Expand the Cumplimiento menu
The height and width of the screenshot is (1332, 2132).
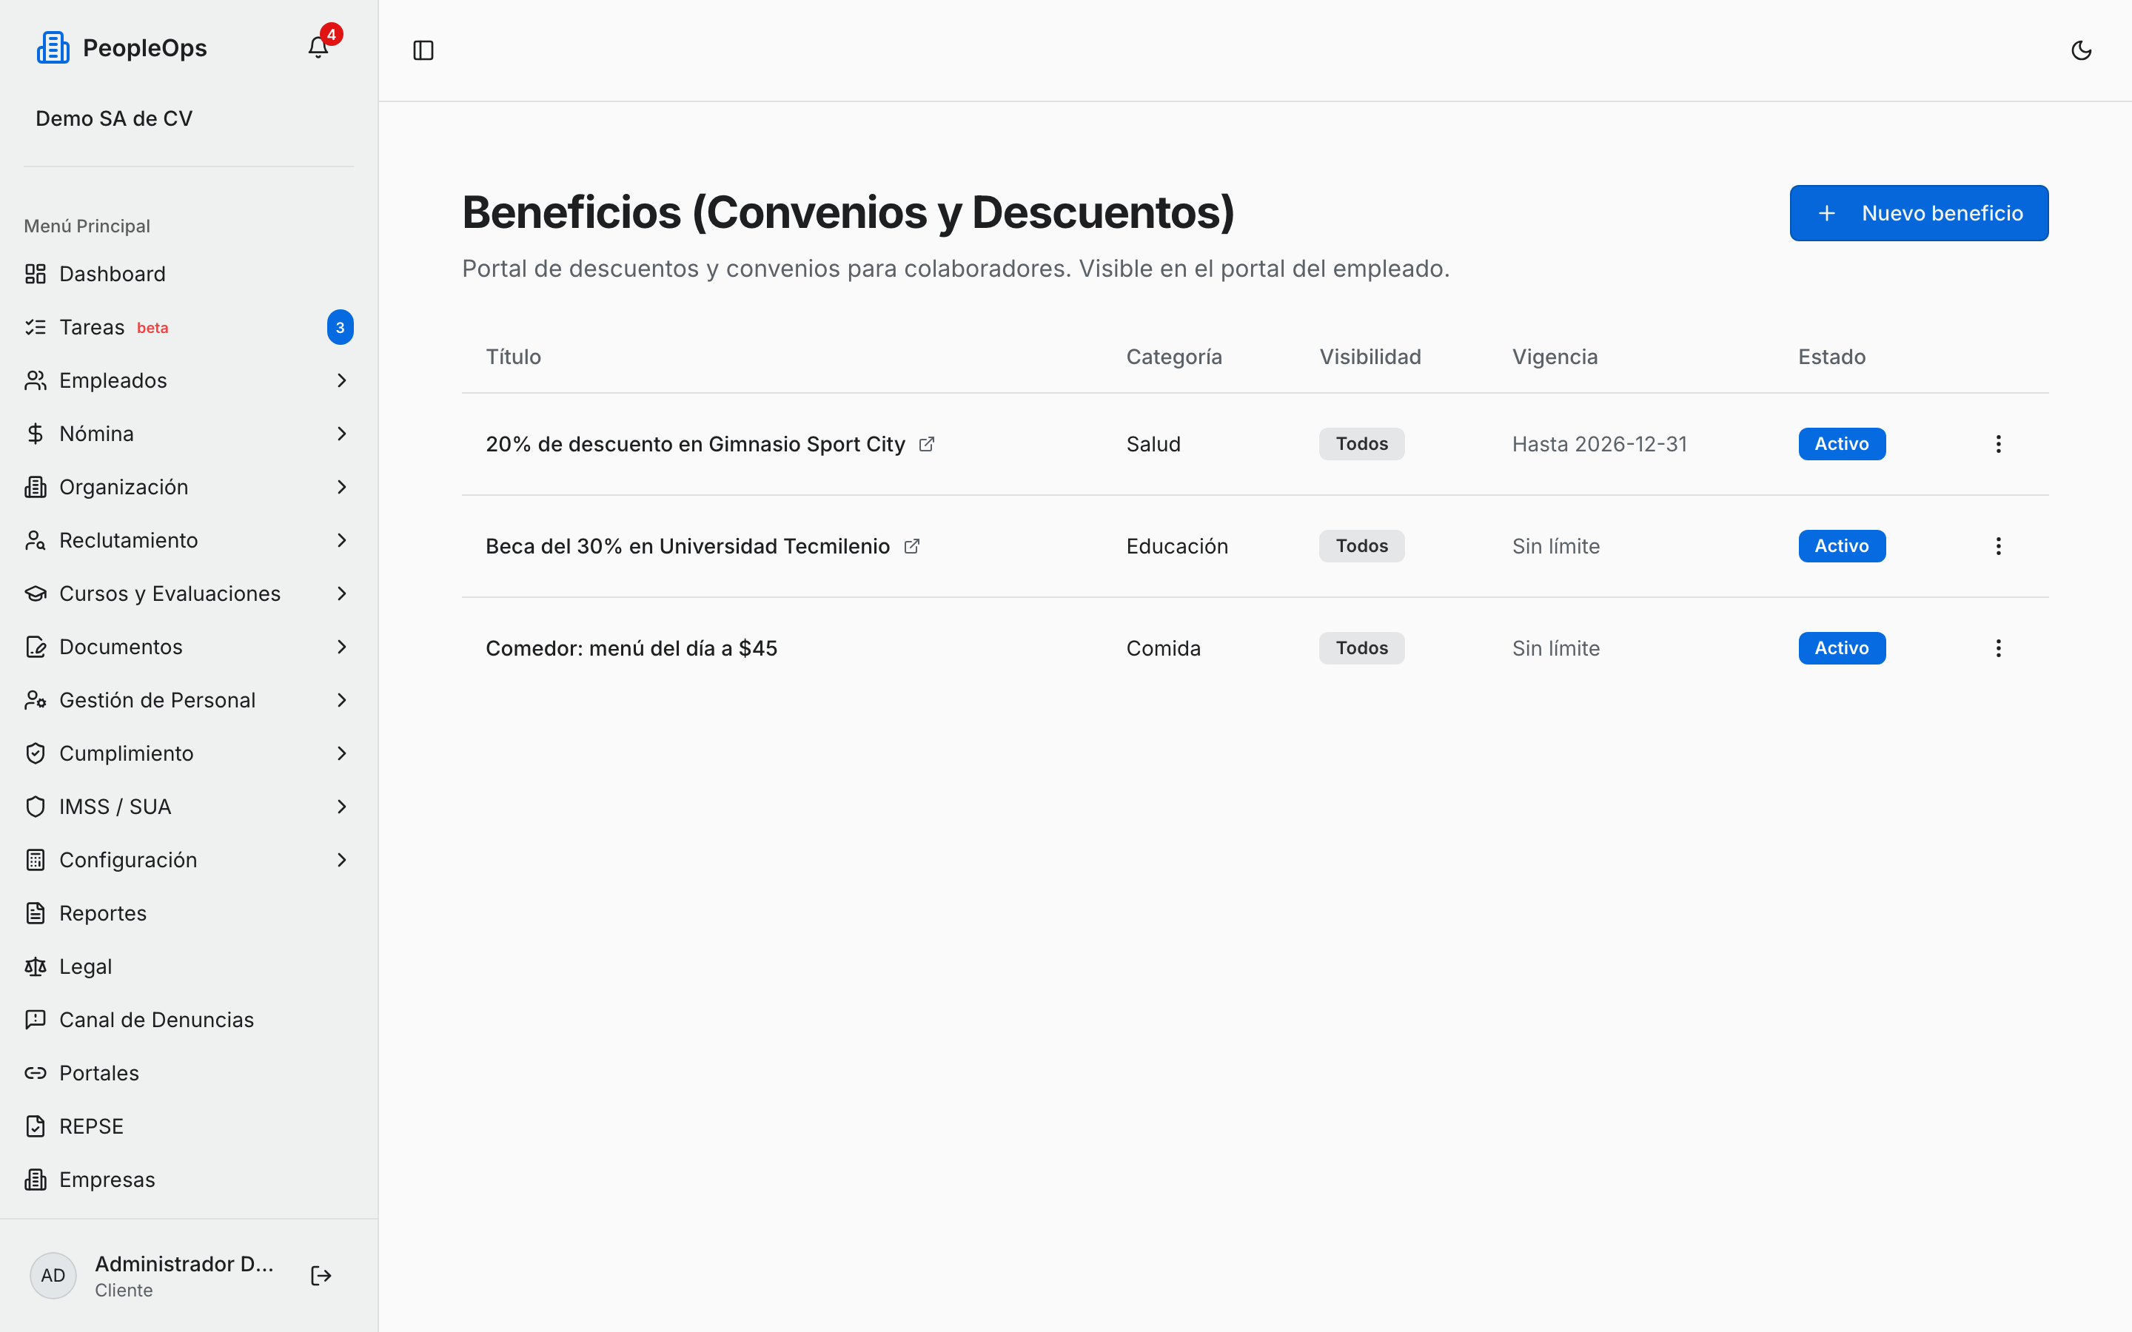coord(189,753)
